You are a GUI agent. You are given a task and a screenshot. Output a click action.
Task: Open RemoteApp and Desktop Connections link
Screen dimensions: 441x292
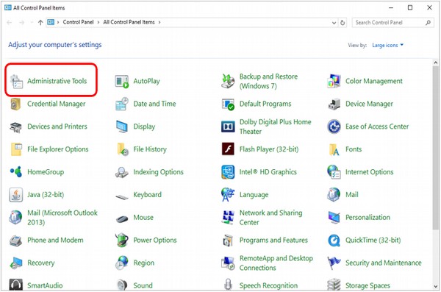pyautogui.click(x=276, y=263)
